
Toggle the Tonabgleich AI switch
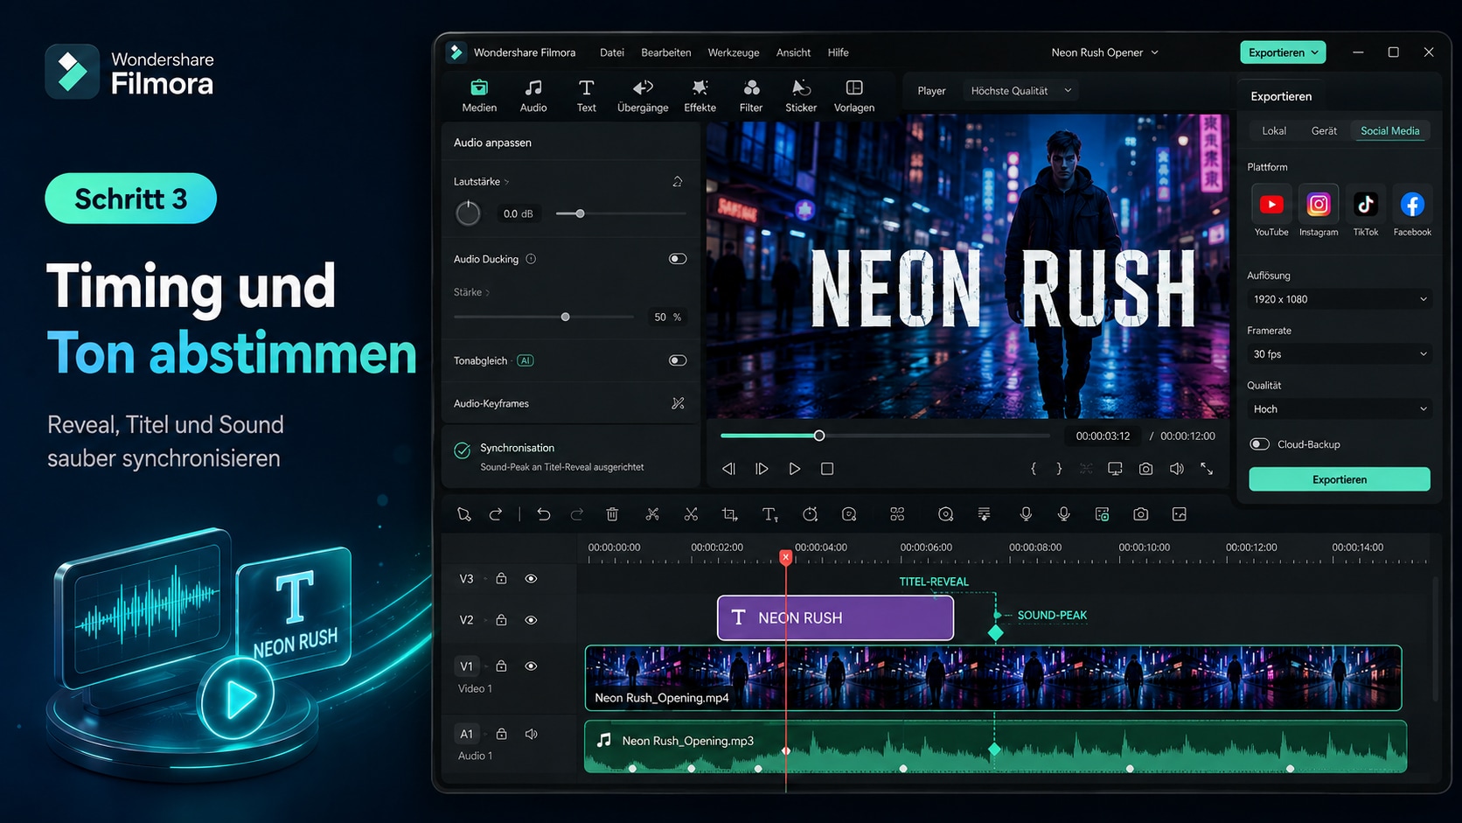(678, 360)
